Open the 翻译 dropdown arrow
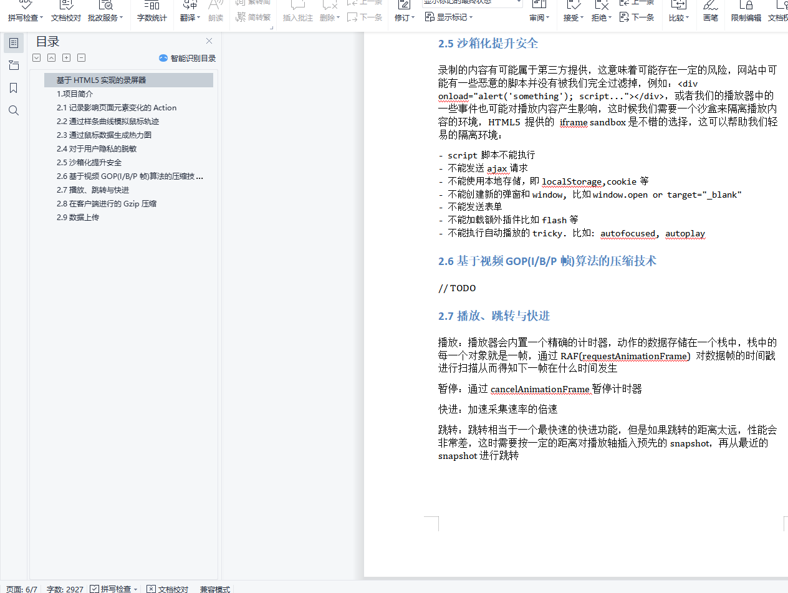Image resolution: width=788 pixels, height=593 pixels. [199, 18]
